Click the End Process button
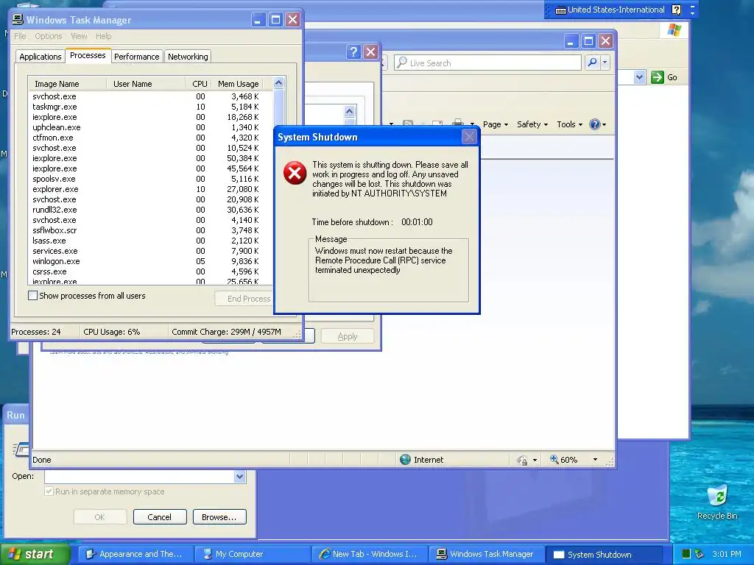The height and width of the screenshot is (565, 754). [244, 299]
